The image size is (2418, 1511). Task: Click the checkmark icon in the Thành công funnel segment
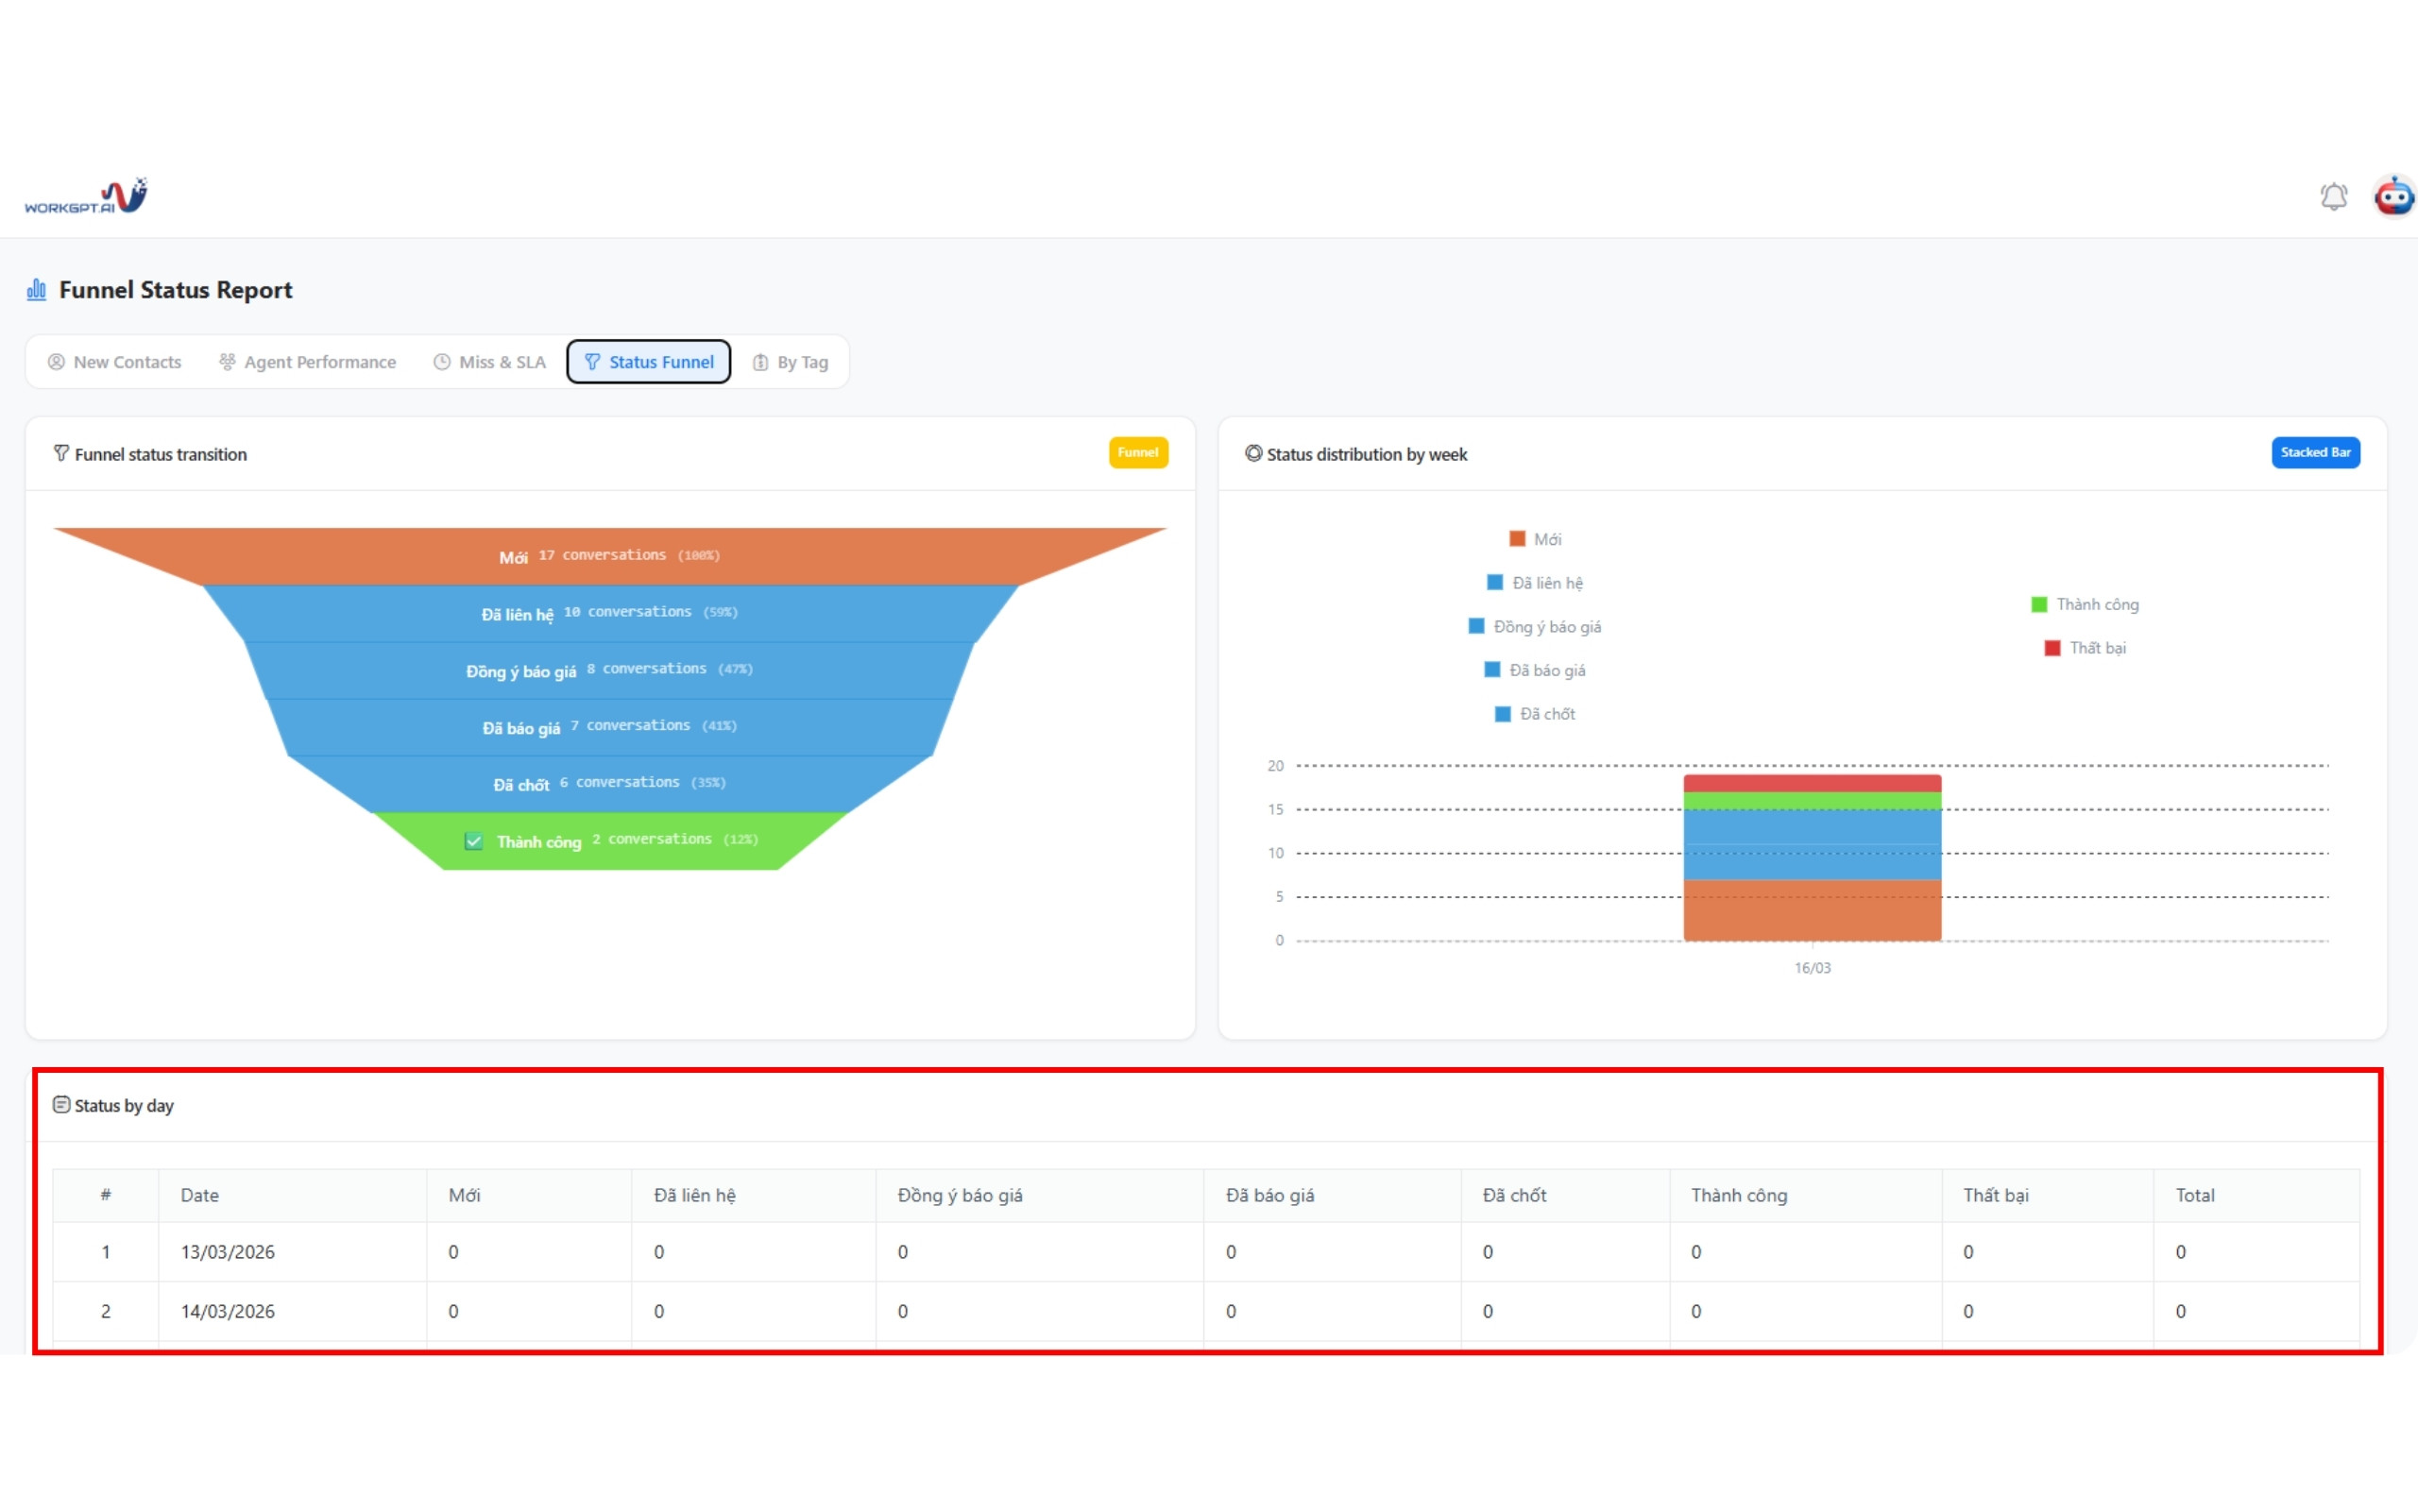[x=473, y=841]
